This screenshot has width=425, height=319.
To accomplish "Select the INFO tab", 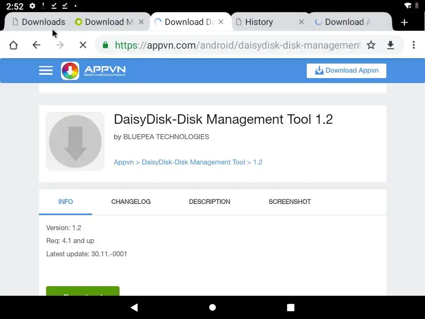I will (x=66, y=202).
